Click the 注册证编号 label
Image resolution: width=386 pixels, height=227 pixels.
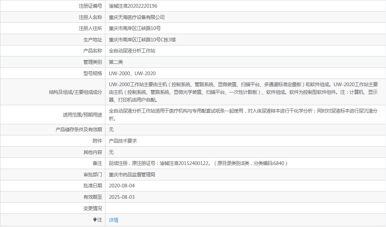click(x=90, y=6)
